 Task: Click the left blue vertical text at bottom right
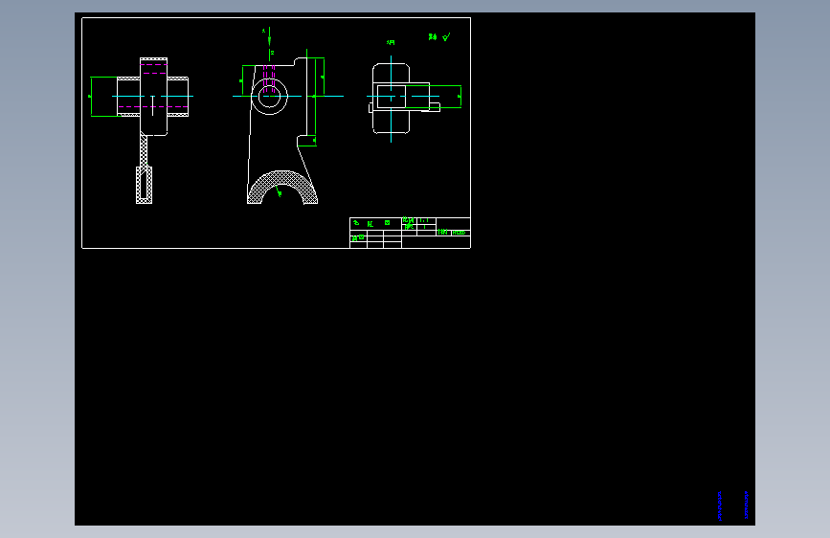[x=719, y=505]
